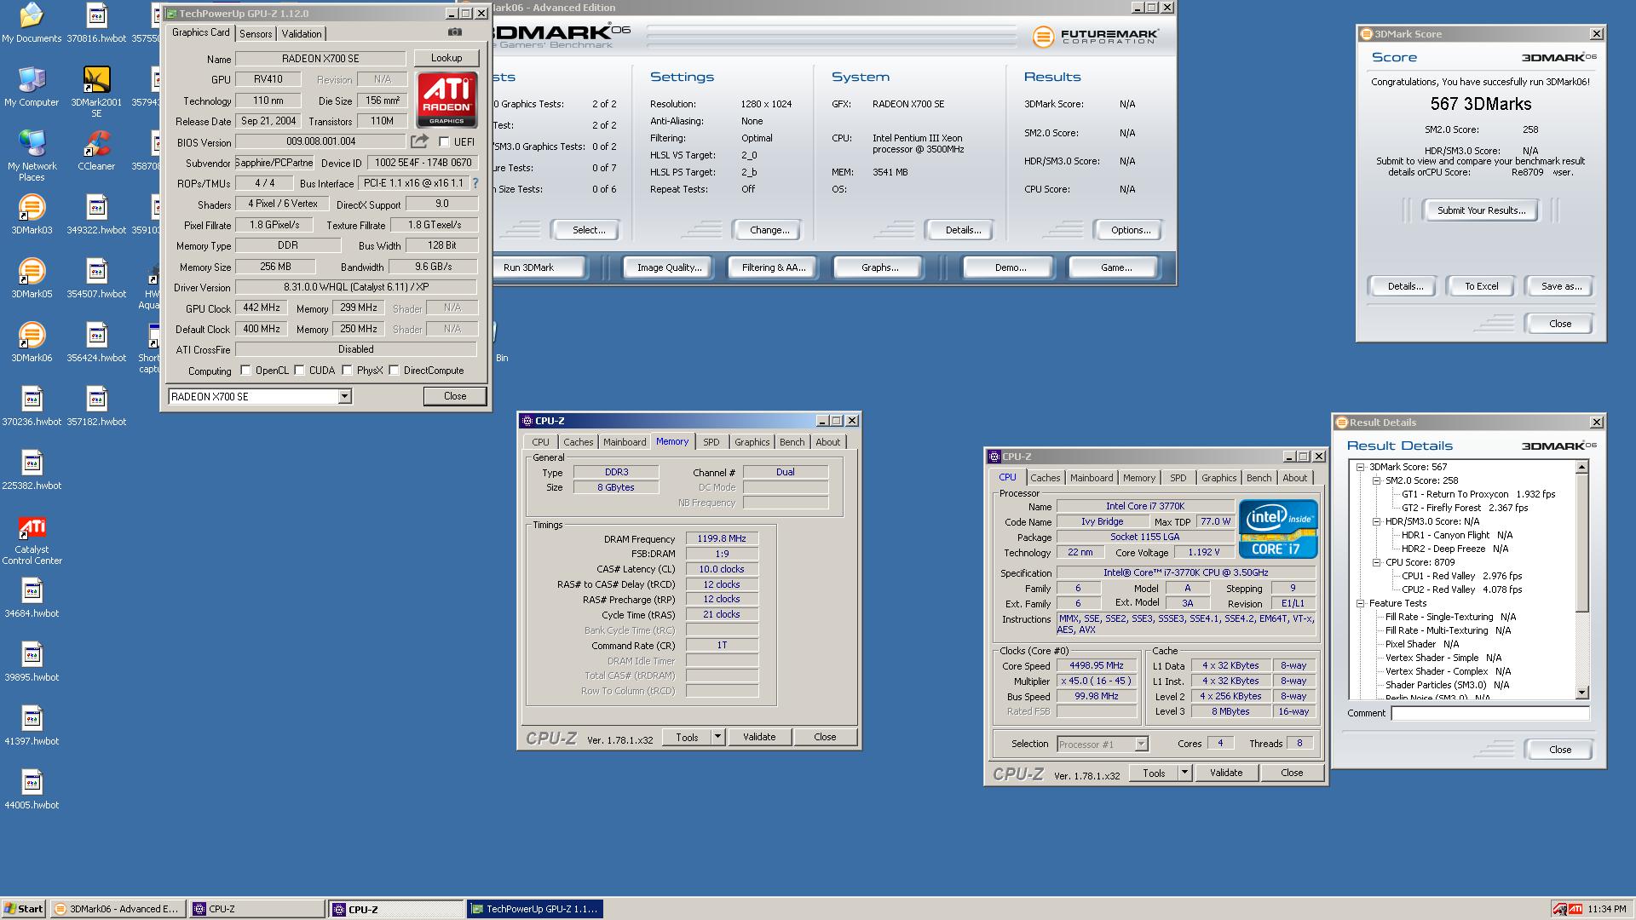Select the 357182.hwbot file icon
Image resolution: width=1636 pixels, height=920 pixels.
tap(96, 405)
